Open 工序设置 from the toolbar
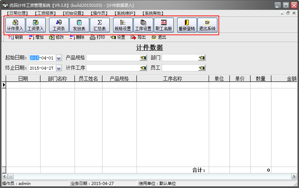The image size is (299, 188). 143,25
